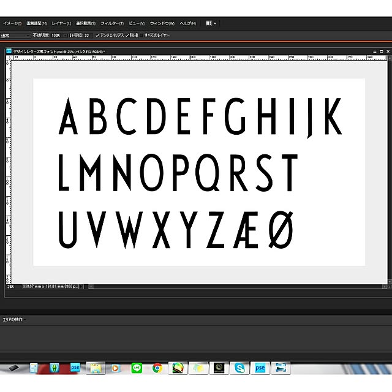Click the 許容値 tolerance value 32
392x392 pixels.
87,36
